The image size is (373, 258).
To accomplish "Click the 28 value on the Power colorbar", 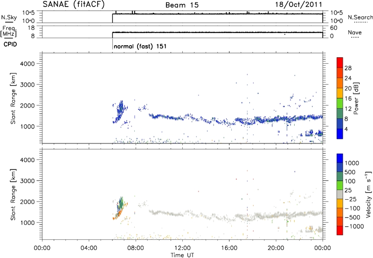I will 348,68.
